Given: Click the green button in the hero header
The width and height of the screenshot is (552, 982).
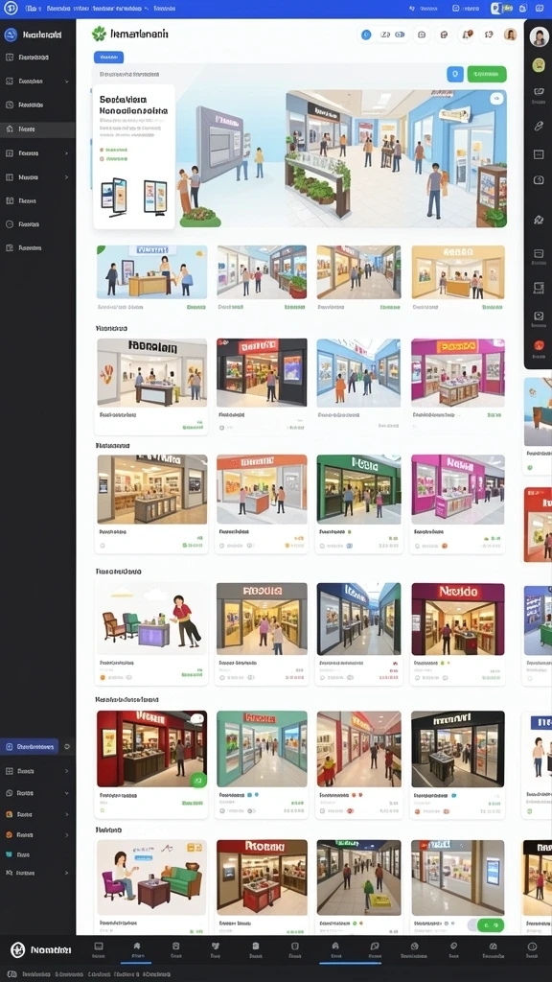Looking at the screenshot, I should click(486, 74).
